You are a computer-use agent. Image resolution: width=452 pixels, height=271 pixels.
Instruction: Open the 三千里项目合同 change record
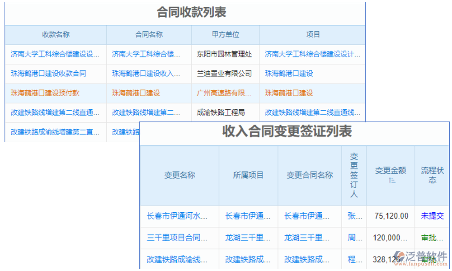coord(178,238)
